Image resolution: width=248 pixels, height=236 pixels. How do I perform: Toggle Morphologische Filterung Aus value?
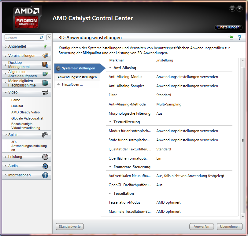(159, 113)
